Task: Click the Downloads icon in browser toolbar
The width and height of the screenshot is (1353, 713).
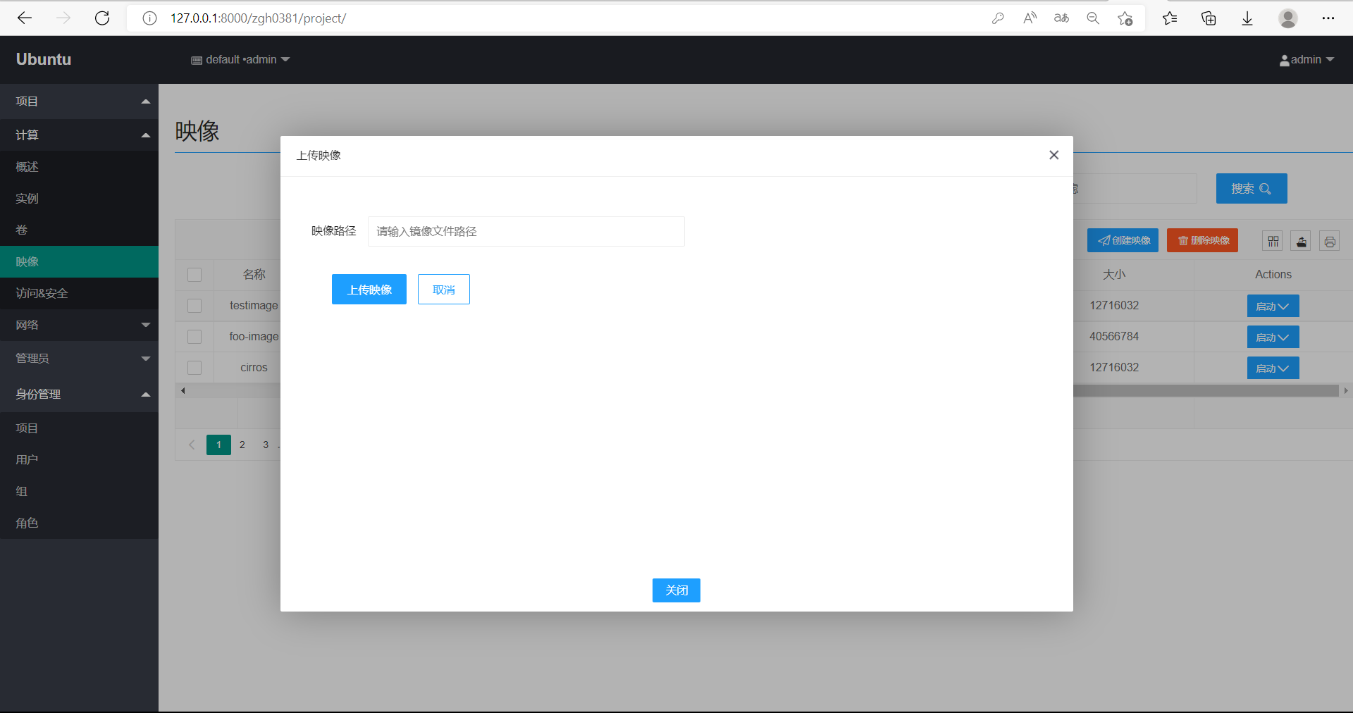Action: pyautogui.click(x=1247, y=18)
